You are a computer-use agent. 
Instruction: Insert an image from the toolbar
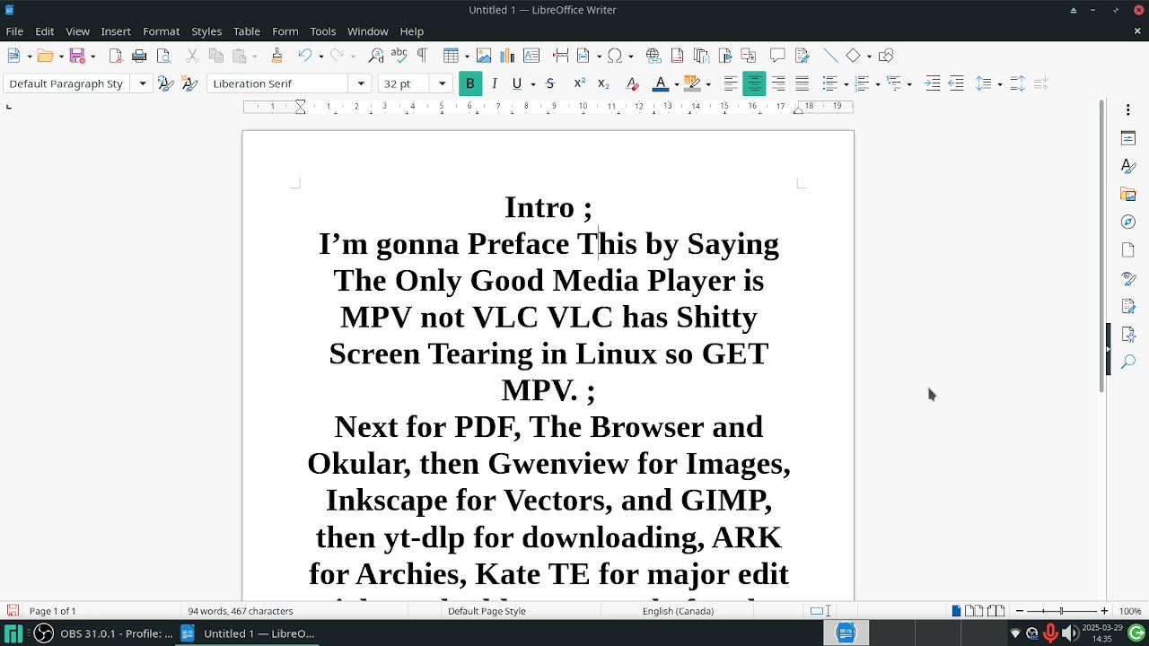(x=484, y=56)
